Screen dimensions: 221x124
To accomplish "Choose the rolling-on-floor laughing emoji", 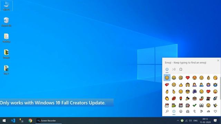I will [181, 78].
